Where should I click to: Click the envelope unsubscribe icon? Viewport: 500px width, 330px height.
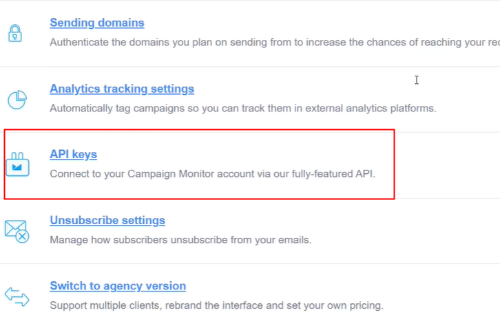[x=17, y=232]
